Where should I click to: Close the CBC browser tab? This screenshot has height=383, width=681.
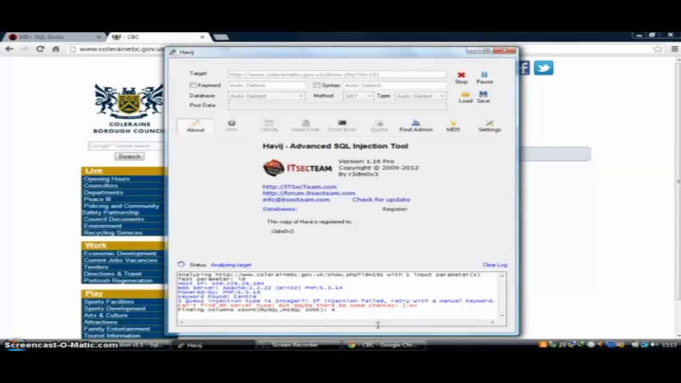coord(202,37)
